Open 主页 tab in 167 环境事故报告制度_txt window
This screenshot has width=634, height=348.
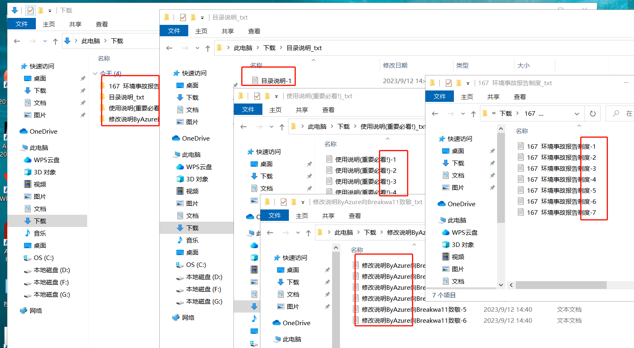click(x=467, y=97)
